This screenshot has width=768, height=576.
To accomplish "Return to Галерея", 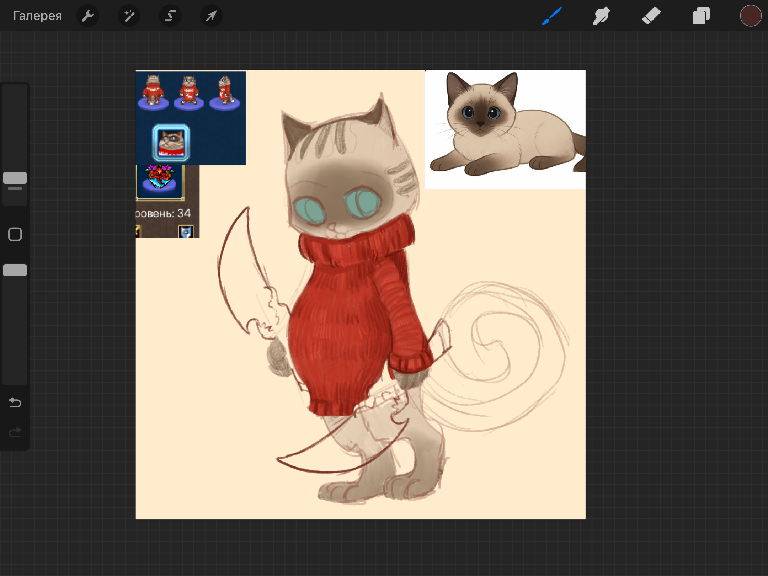I will [37, 16].
